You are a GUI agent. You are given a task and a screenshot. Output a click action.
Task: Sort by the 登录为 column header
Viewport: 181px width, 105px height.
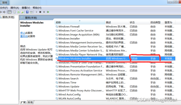click(169, 22)
